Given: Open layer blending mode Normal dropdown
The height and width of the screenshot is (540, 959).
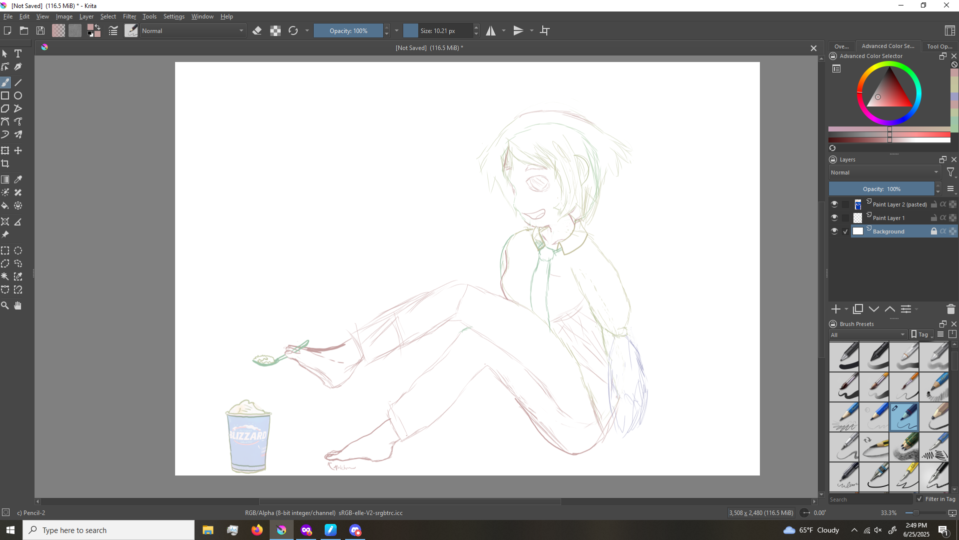Looking at the screenshot, I should tap(884, 172).
